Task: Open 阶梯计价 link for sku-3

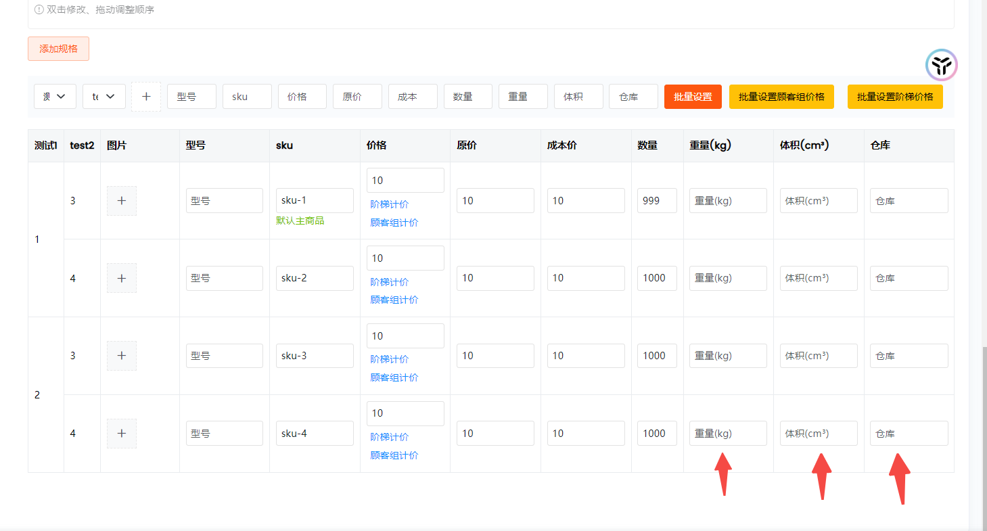Action: tap(389, 359)
